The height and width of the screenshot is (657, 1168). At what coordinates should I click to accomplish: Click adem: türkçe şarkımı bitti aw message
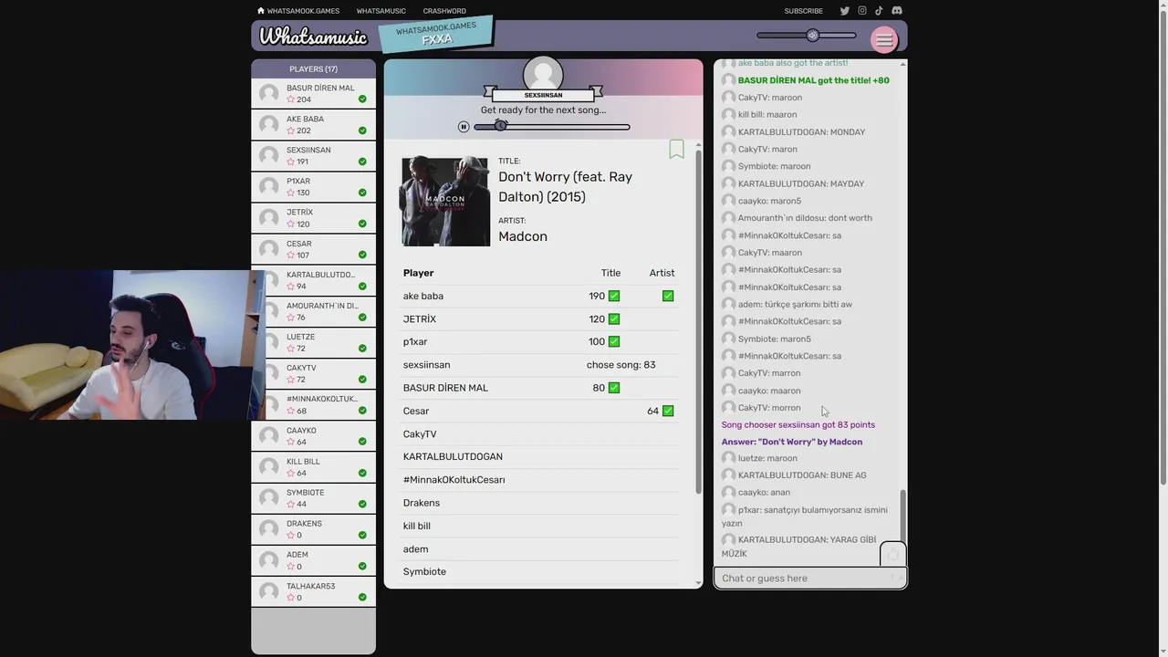(x=795, y=304)
